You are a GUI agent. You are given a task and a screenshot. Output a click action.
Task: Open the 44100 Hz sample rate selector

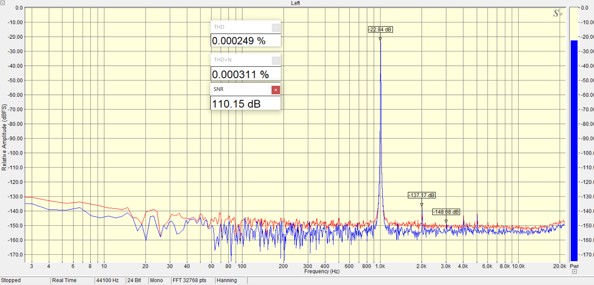coord(108,280)
